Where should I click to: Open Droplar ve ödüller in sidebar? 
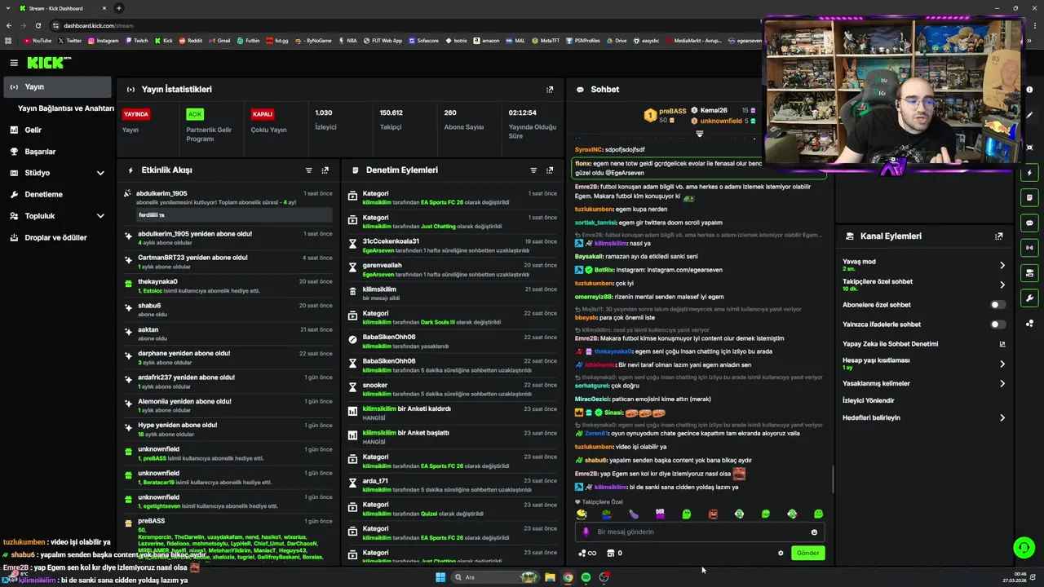(x=56, y=238)
